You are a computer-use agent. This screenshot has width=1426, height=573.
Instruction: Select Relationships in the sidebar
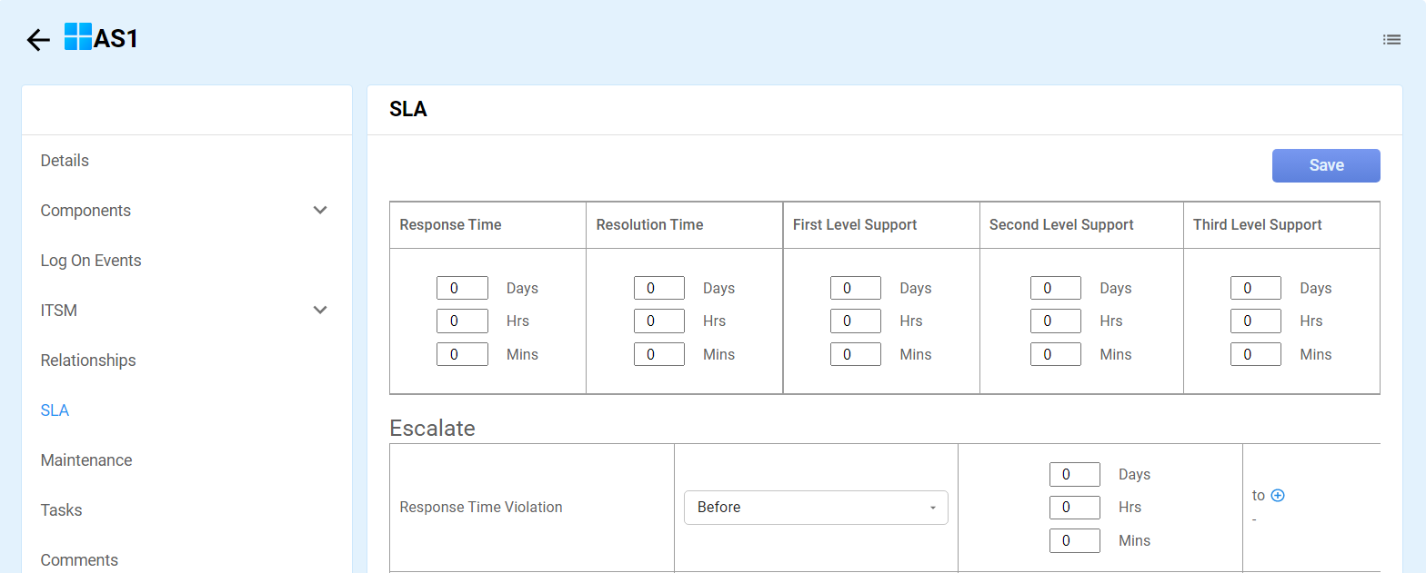(x=88, y=361)
